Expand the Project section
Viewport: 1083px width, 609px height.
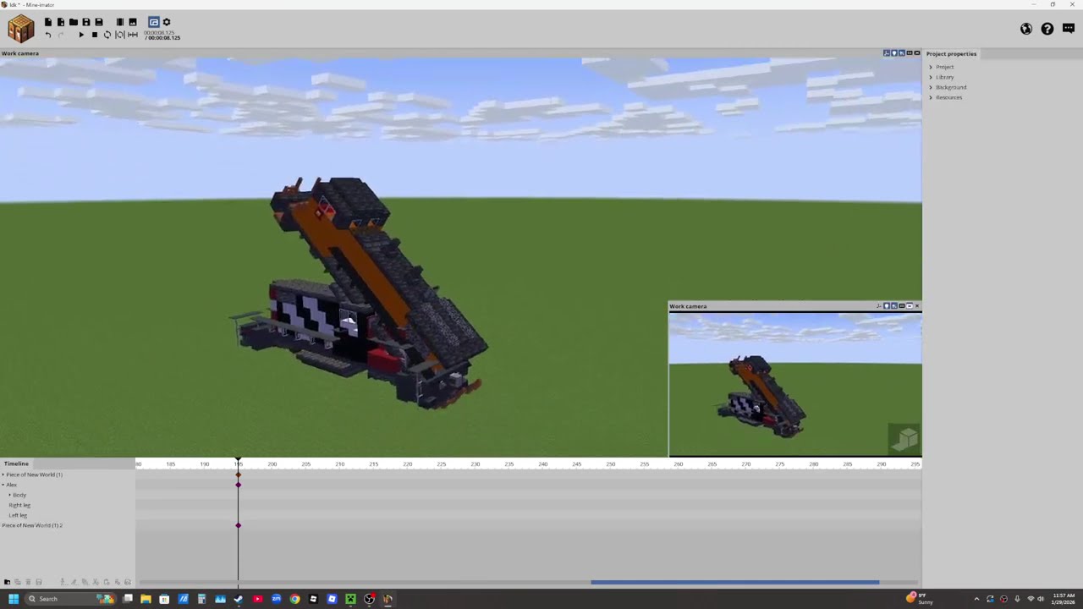tap(931, 67)
